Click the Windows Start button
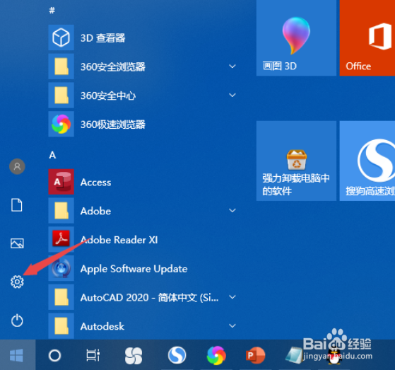 click(x=17, y=355)
